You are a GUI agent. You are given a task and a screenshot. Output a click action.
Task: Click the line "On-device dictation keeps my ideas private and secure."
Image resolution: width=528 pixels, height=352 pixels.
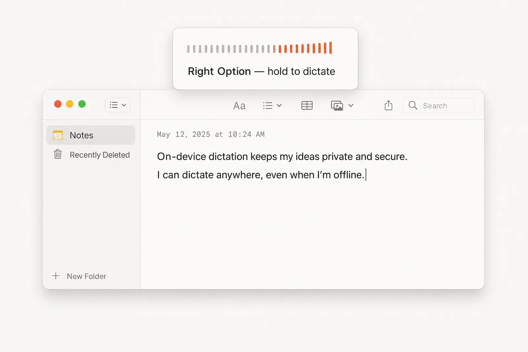pos(282,156)
